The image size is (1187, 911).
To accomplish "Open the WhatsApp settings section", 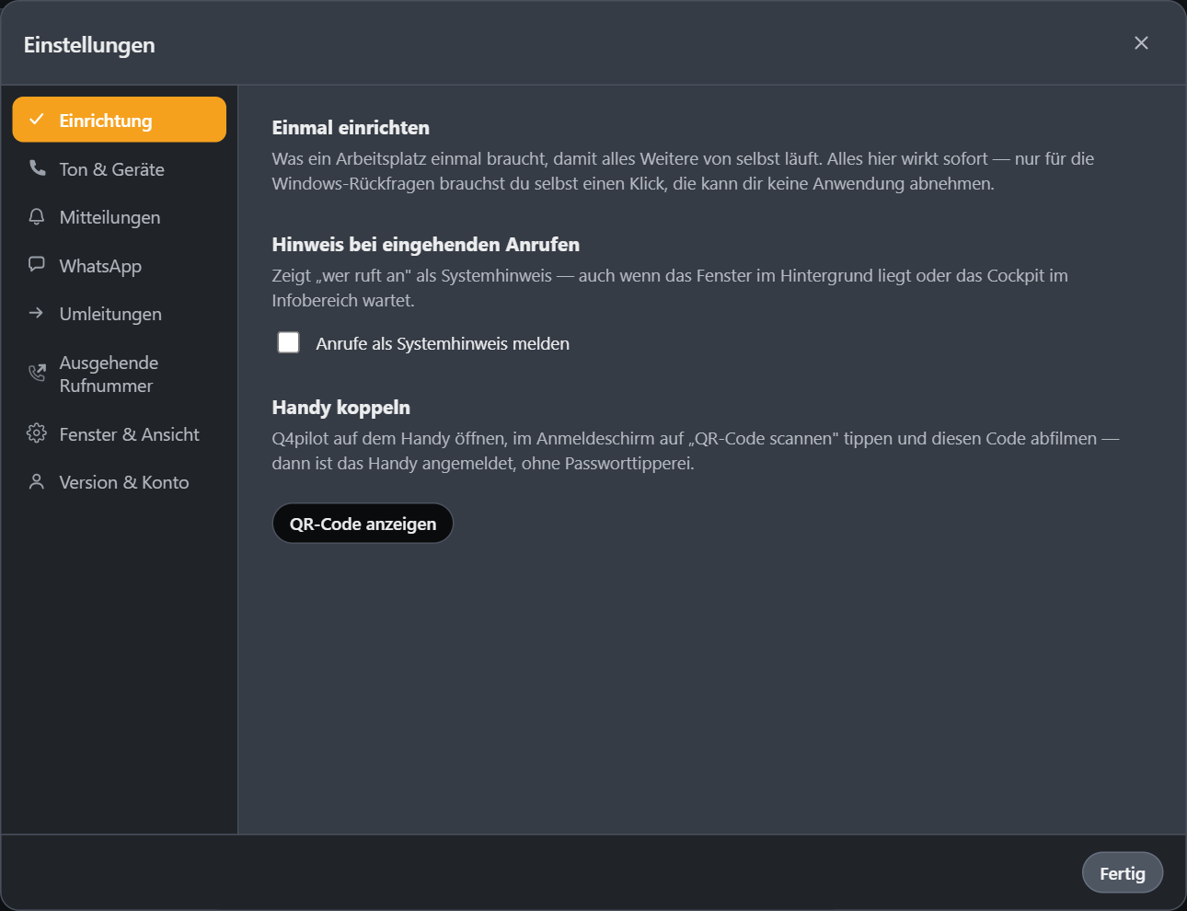I will (x=120, y=266).
